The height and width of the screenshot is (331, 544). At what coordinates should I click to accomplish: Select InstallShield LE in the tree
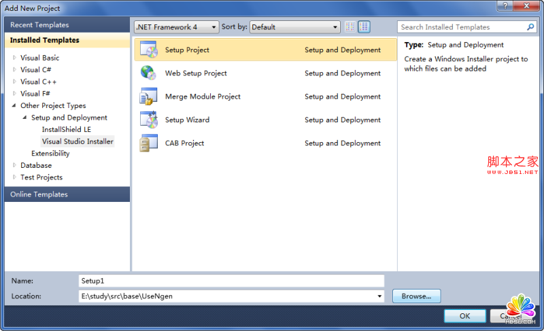[x=66, y=129]
